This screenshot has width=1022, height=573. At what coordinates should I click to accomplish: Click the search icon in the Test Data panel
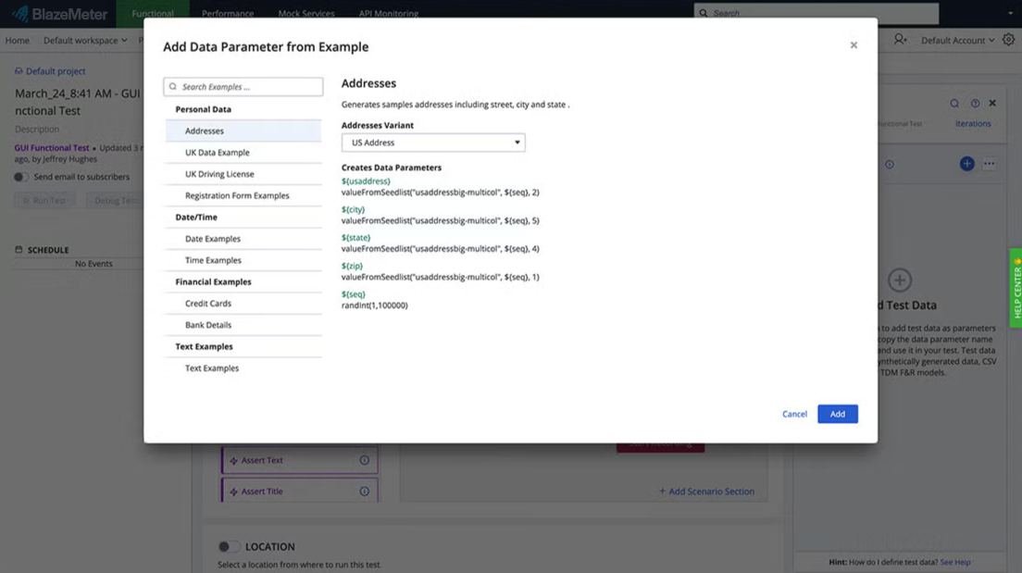point(953,103)
